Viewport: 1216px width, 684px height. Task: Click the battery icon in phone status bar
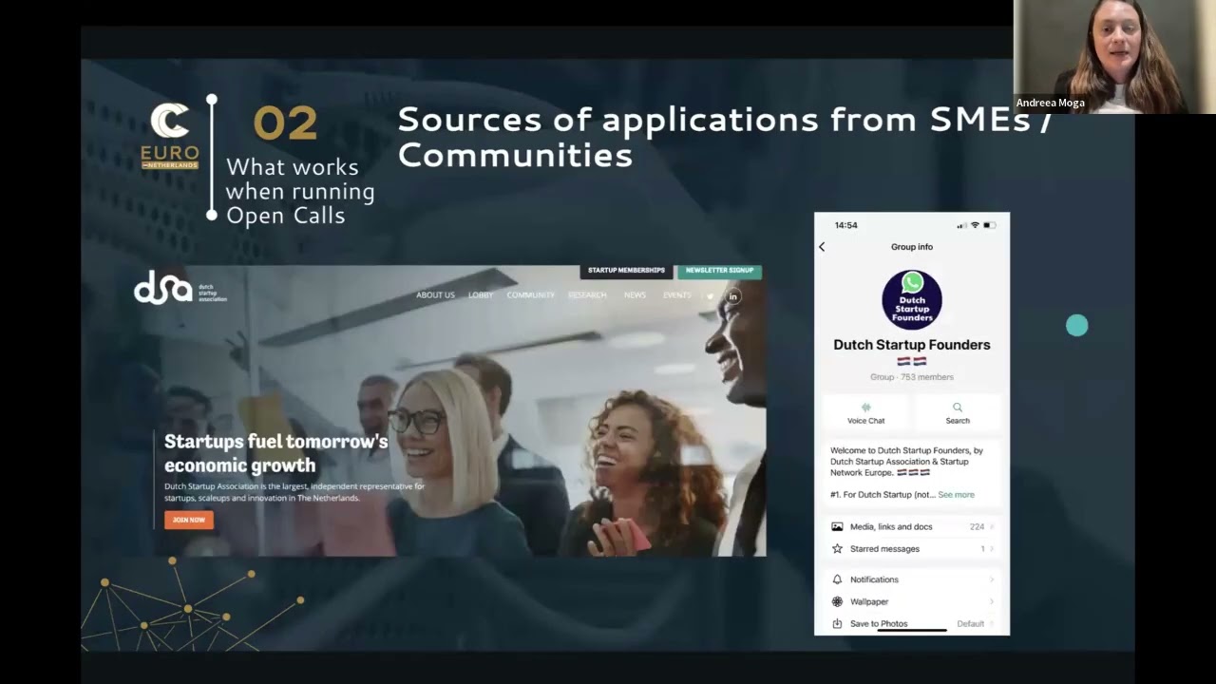pos(989,225)
